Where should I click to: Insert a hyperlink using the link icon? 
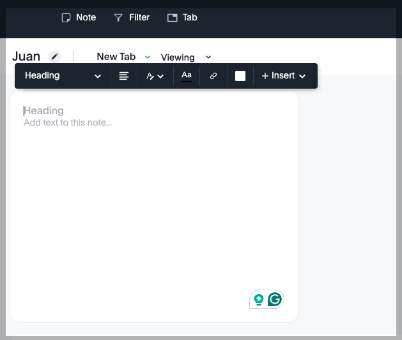[x=213, y=76]
